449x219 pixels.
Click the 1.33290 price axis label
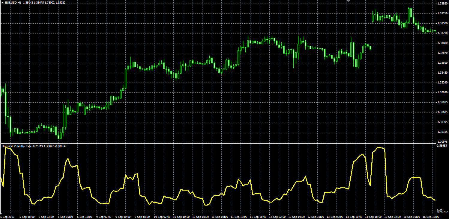[x=442, y=33]
